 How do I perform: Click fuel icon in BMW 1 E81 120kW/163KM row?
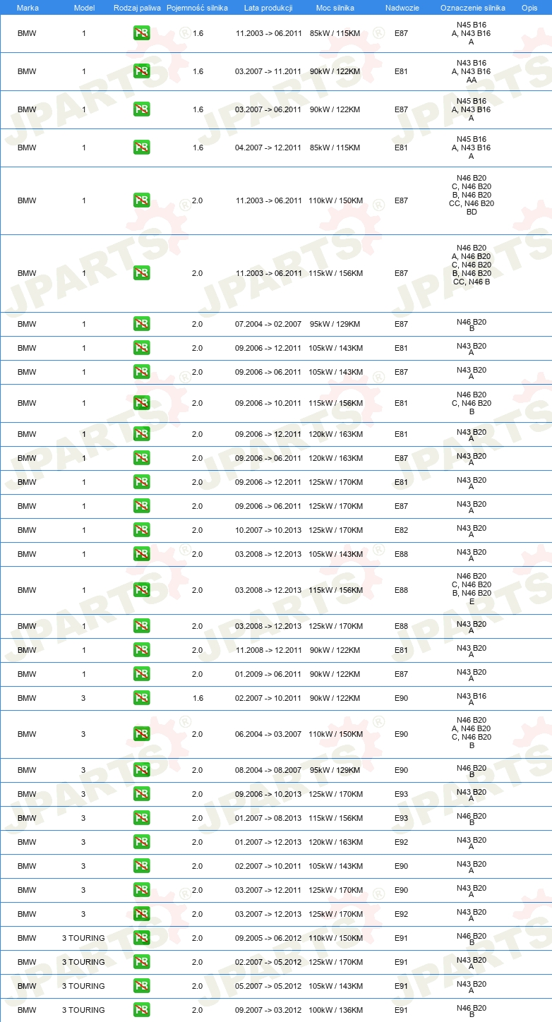(141, 434)
